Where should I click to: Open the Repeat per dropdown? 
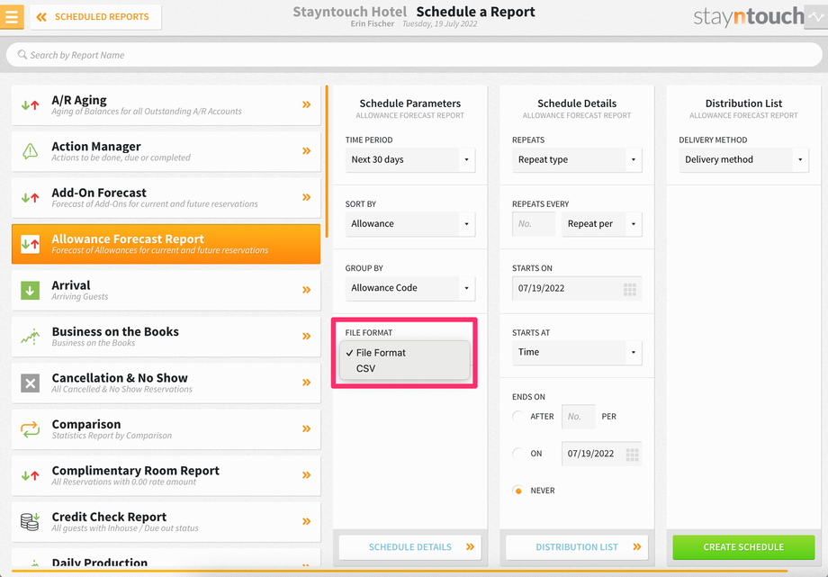click(x=602, y=223)
